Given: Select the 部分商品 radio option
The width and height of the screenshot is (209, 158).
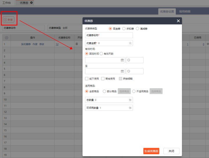Looking at the screenshot, I should tap(104, 91).
